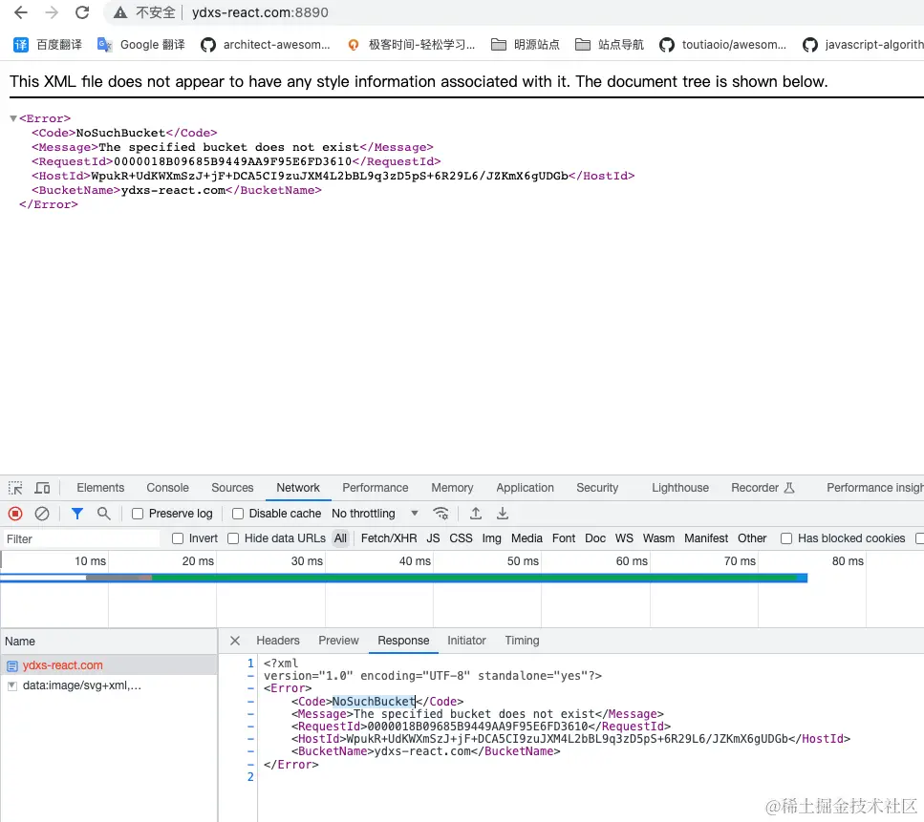
Task: Filter requests by Wasm
Action: 658,538
